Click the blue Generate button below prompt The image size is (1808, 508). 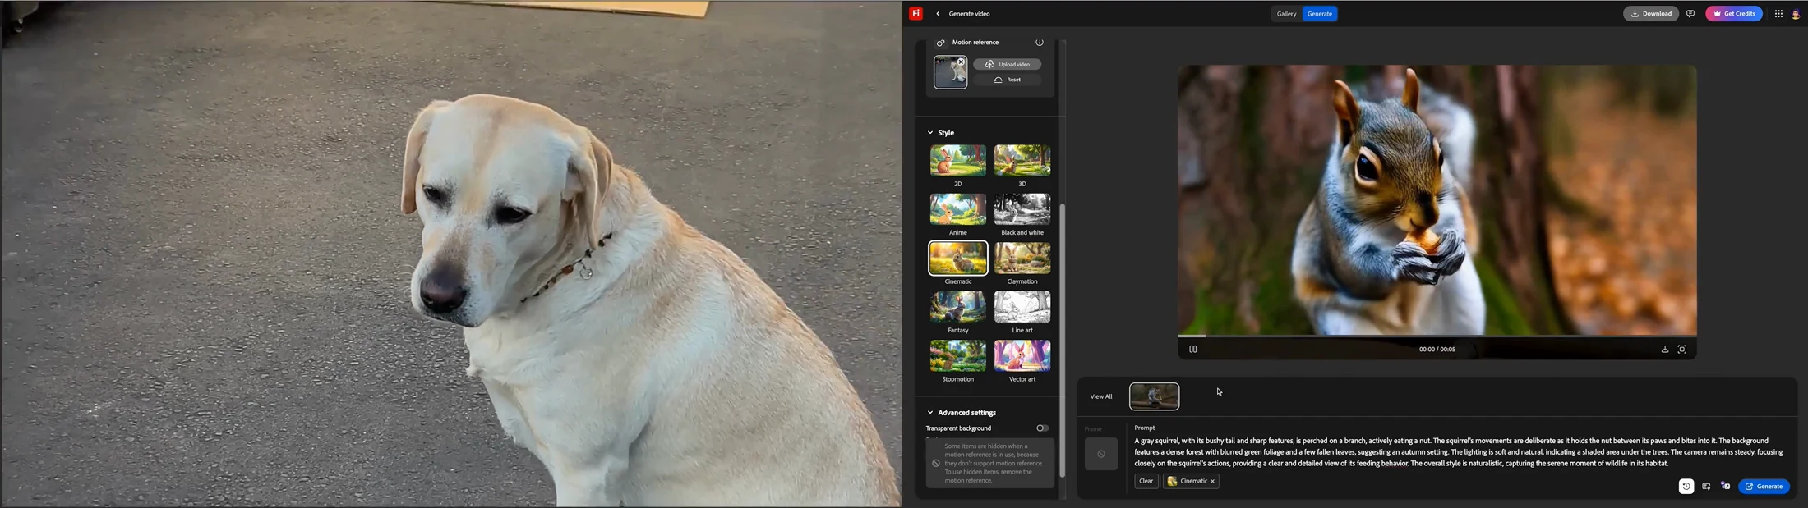[x=1764, y=486]
